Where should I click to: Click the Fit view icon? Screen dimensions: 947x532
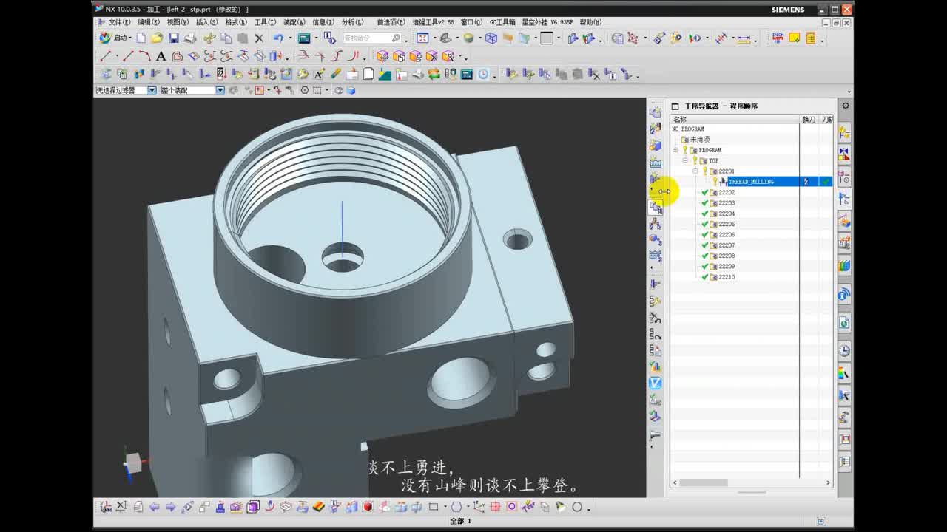[x=422, y=38]
